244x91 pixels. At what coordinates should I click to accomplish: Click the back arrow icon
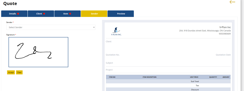232,2
